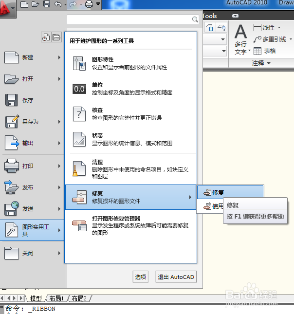The width and height of the screenshot is (294, 314).
Task: Expand the 输出 submenu arrow
Action: tap(59, 143)
